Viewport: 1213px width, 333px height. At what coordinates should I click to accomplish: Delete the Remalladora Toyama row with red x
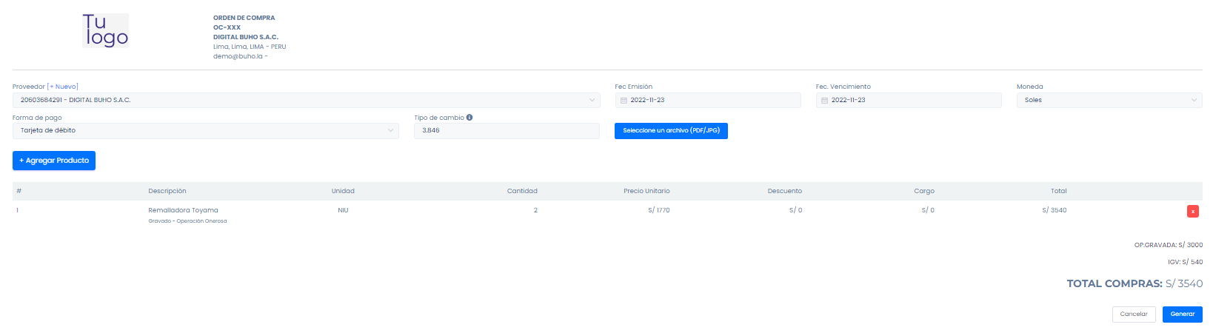[1192, 212]
